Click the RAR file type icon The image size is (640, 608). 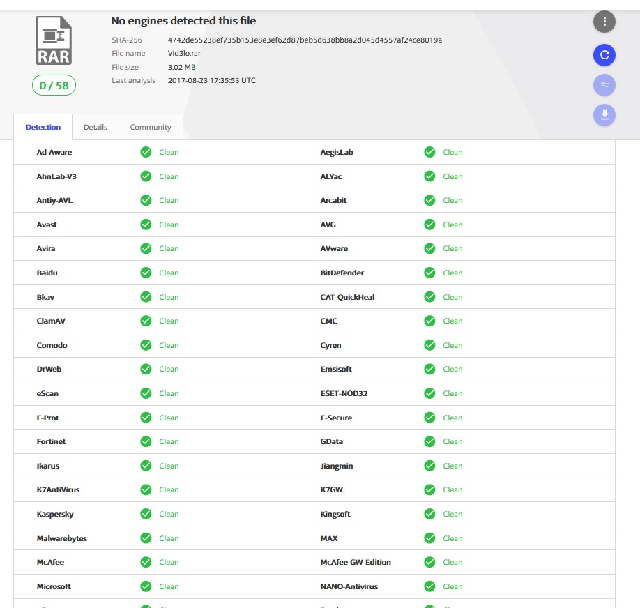tap(54, 41)
